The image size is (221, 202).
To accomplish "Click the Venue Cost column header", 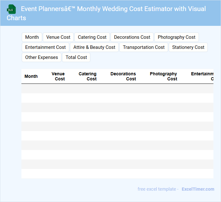I will [x=58, y=76].
